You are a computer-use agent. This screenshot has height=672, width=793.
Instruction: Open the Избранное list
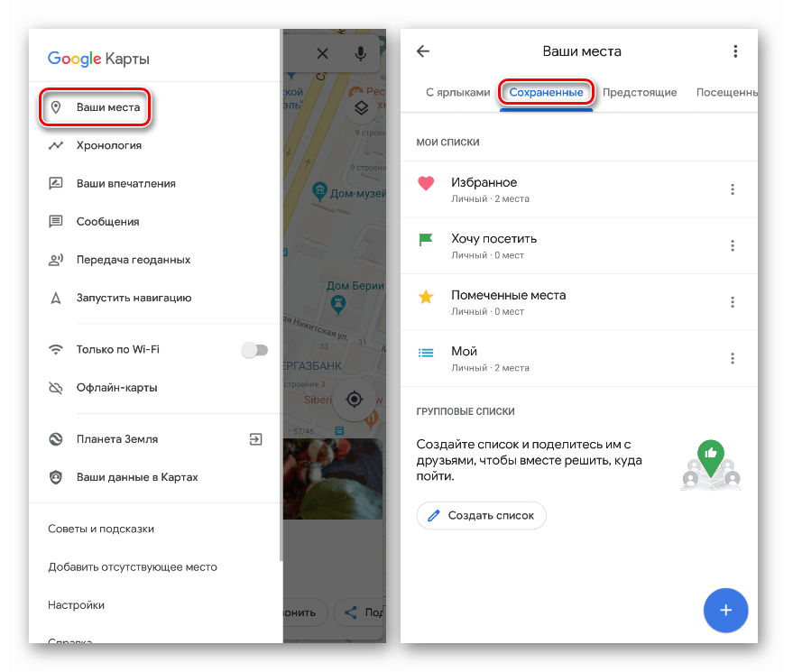(x=579, y=189)
